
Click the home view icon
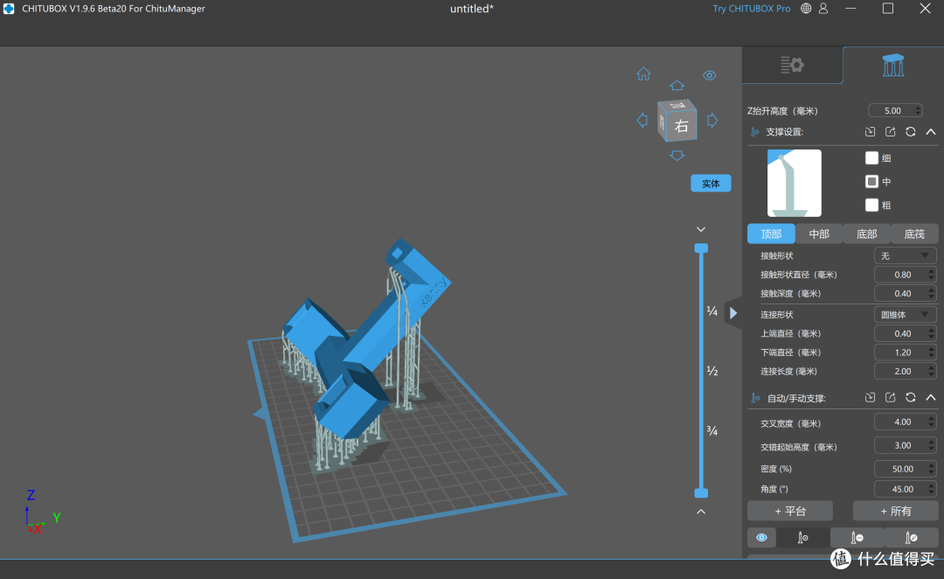click(x=643, y=74)
